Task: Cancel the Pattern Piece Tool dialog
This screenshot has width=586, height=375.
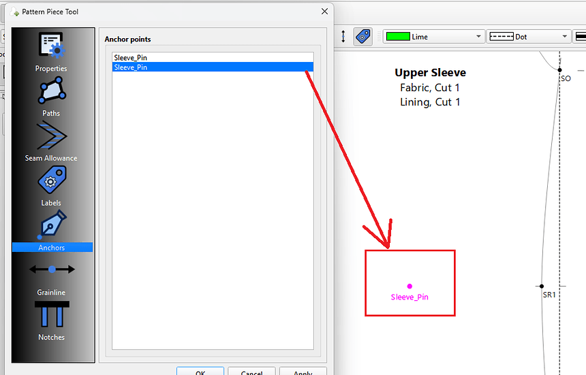Action: click(x=251, y=372)
